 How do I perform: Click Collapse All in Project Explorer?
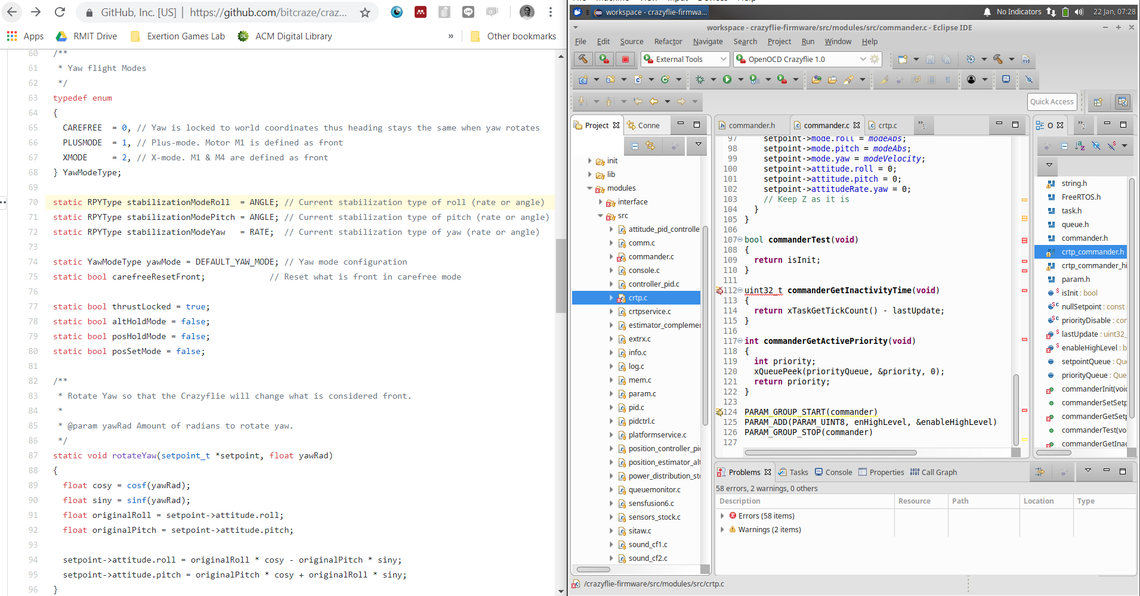click(x=635, y=146)
